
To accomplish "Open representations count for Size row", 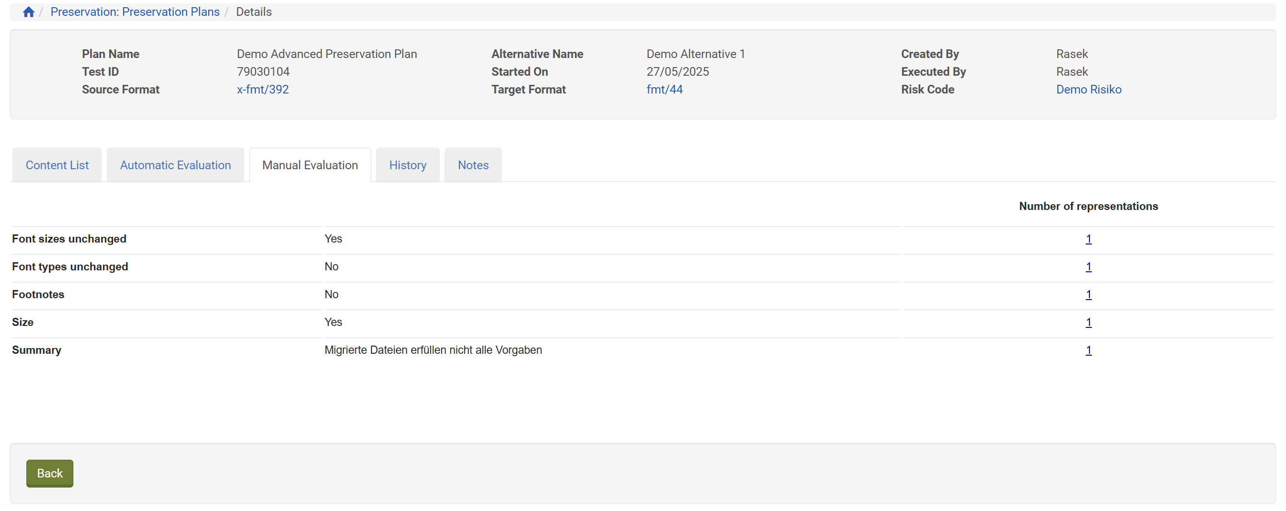I will [1088, 322].
